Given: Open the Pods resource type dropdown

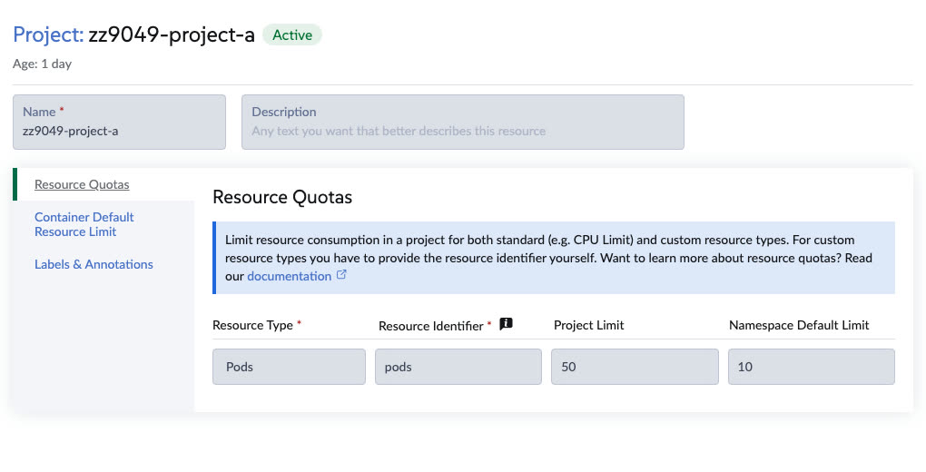Looking at the screenshot, I should click(x=289, y=367).
